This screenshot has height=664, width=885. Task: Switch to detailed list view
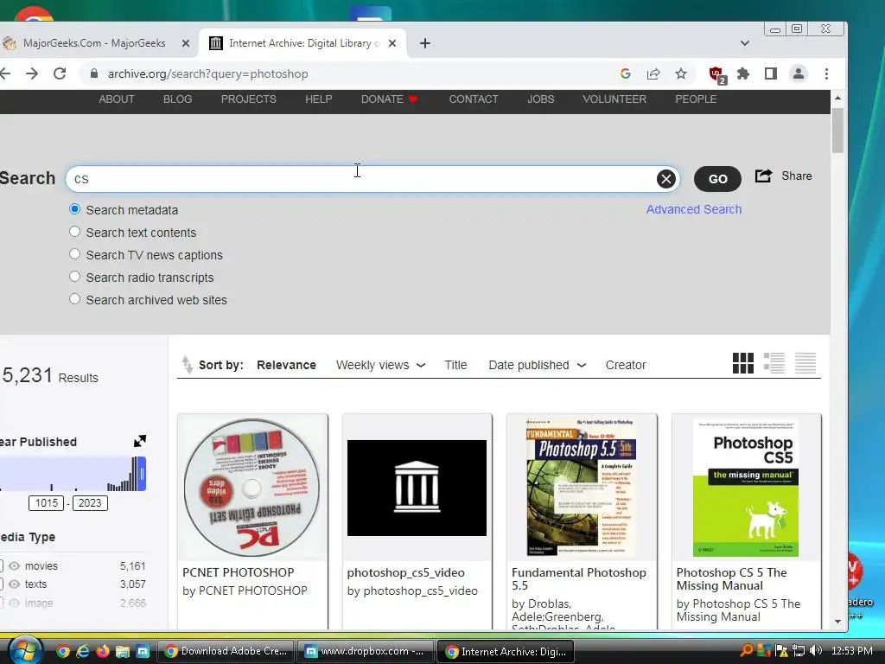(774, 363)
